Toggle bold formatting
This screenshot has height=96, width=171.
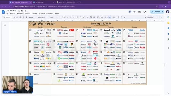coord(71,17)
